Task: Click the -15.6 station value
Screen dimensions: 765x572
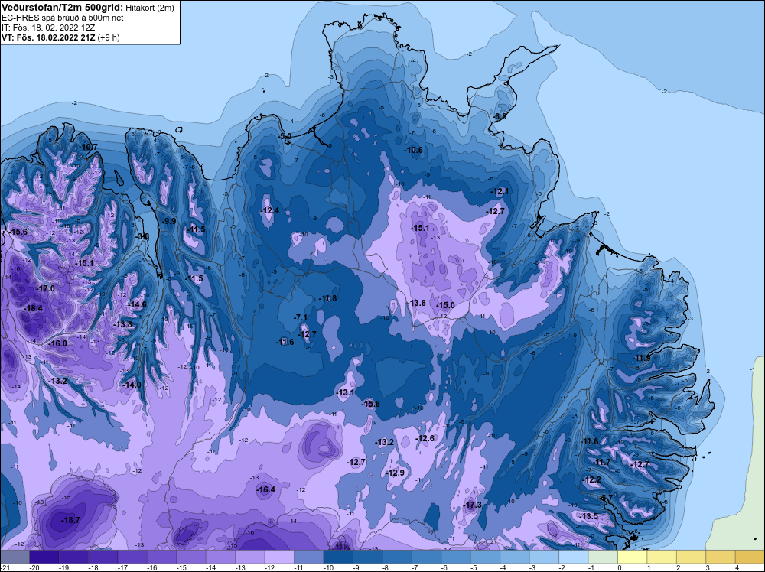Action: point(18,232)
